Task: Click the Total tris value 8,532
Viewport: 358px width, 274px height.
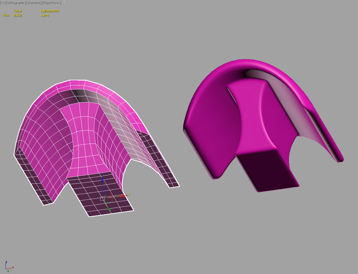Action: tap(18, 15)
